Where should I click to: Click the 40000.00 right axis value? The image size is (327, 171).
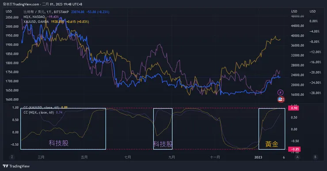coord(297,36)
